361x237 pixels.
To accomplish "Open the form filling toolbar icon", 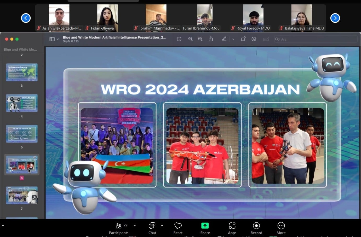I will 266,39.
